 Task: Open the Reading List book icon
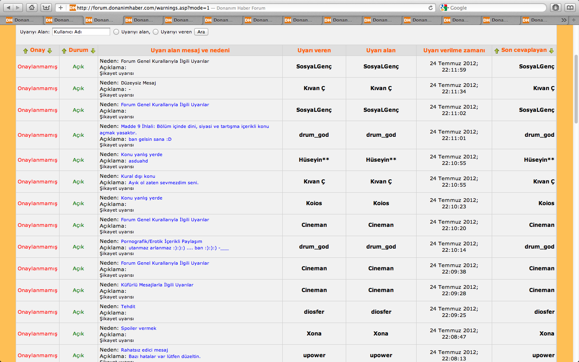point(570,8)
